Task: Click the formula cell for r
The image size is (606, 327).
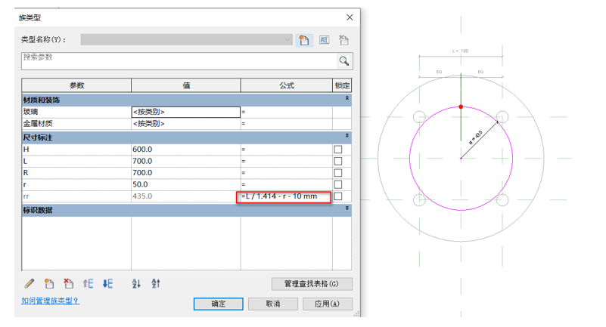Action: pyautogui.click(x=287, y=185)
